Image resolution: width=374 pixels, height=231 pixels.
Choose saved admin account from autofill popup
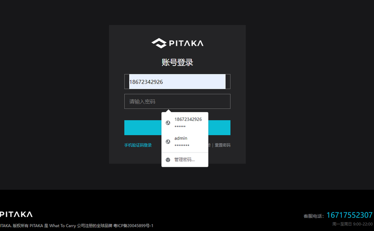pos(185,141)
